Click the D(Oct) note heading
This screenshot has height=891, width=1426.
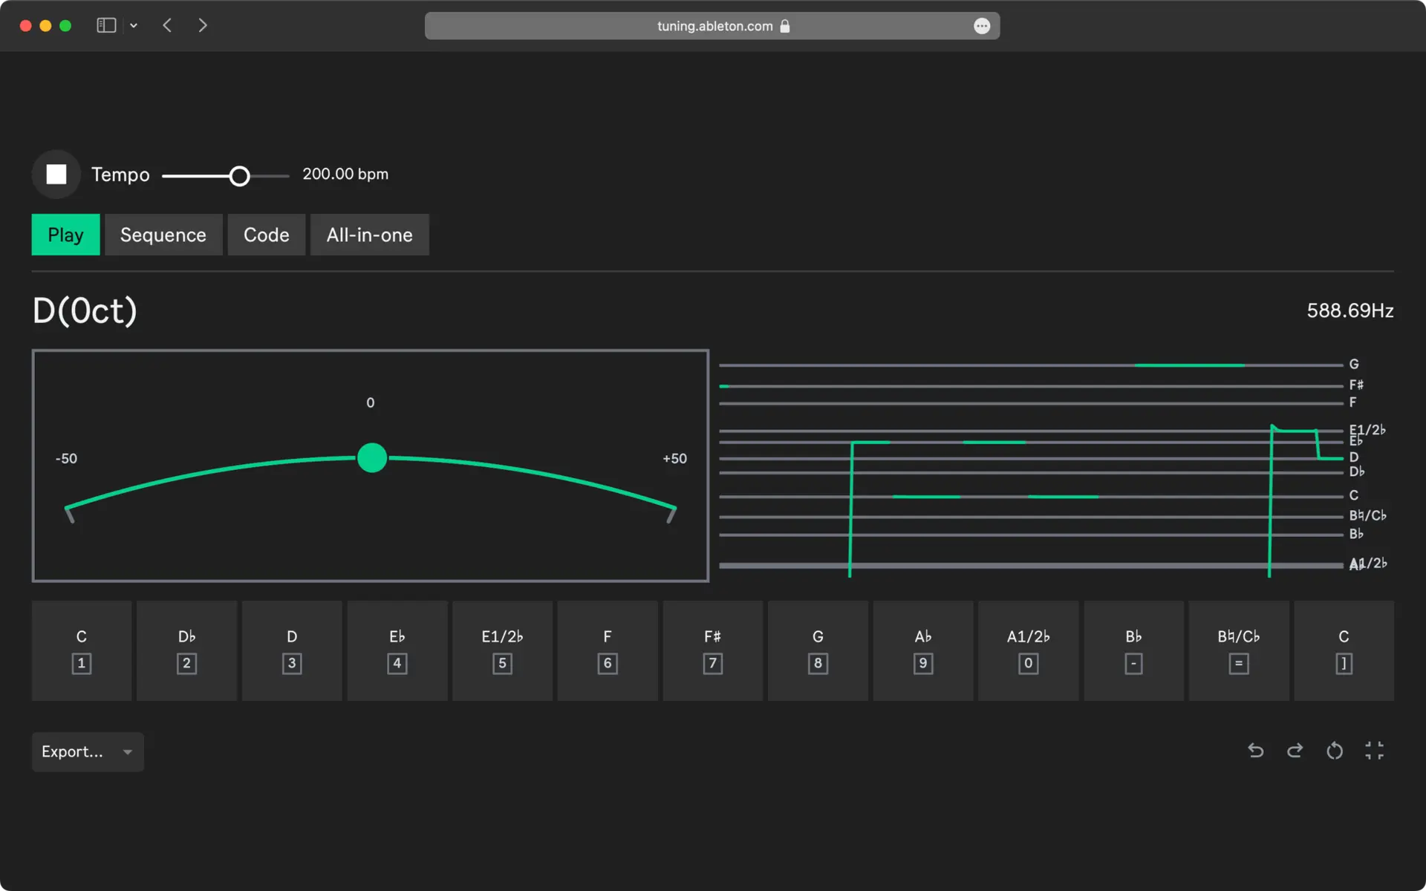pos(85,310)
